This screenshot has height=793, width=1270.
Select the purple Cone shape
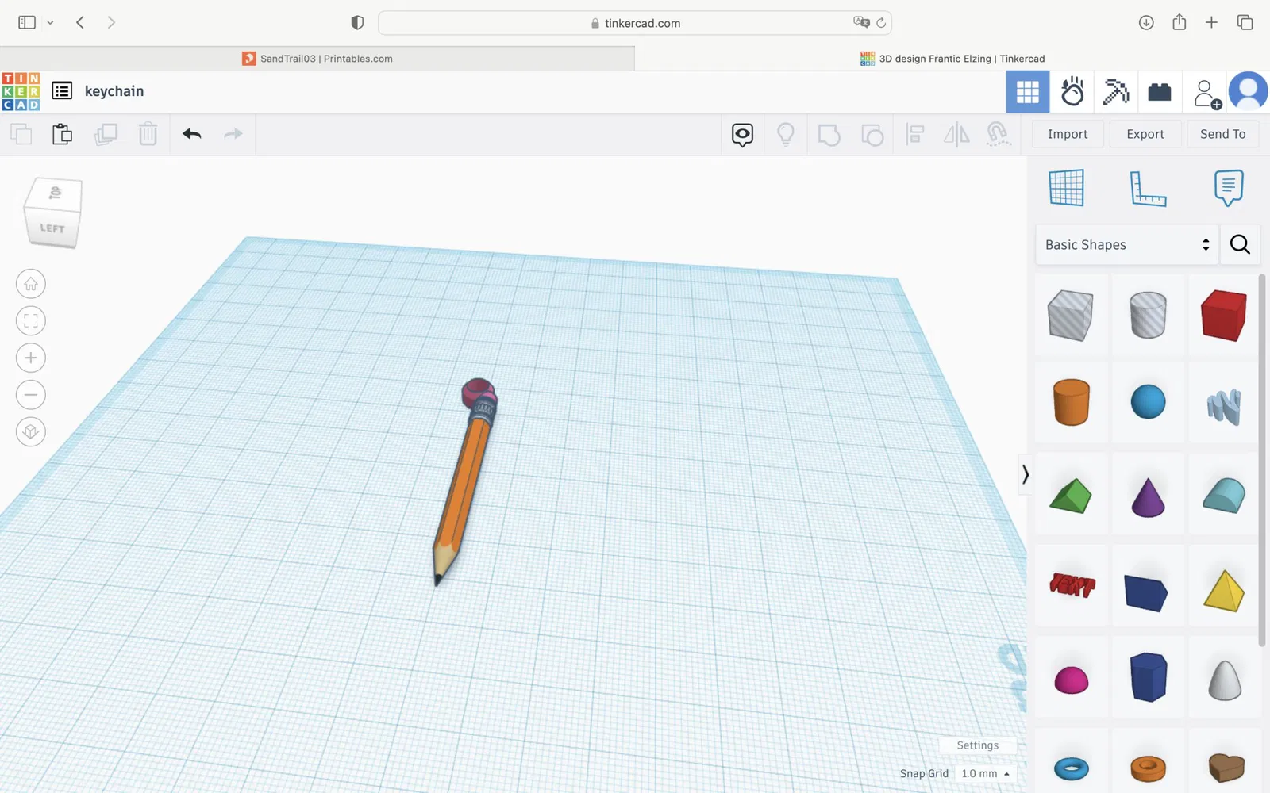point(1148,497)
